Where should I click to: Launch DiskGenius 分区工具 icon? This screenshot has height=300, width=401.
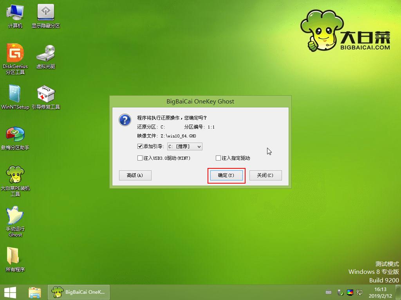pos(15,59)
